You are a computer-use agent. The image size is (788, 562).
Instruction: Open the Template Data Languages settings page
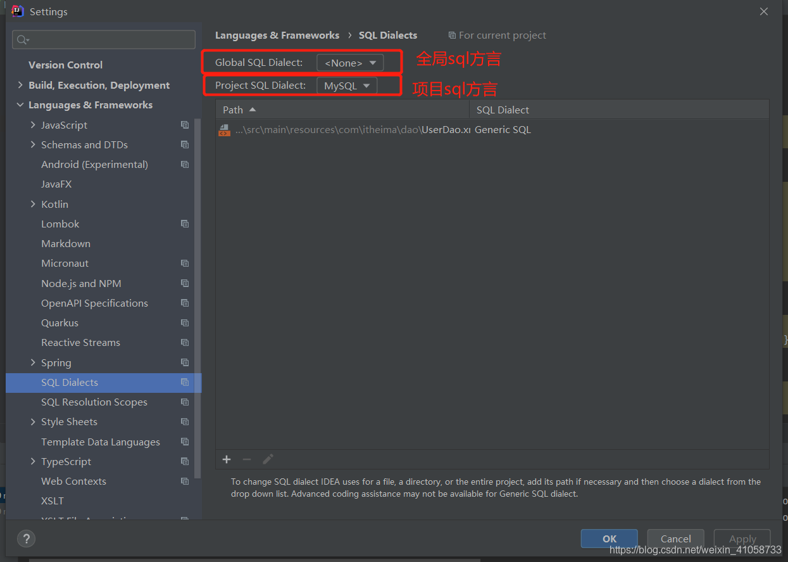point(101,442)
